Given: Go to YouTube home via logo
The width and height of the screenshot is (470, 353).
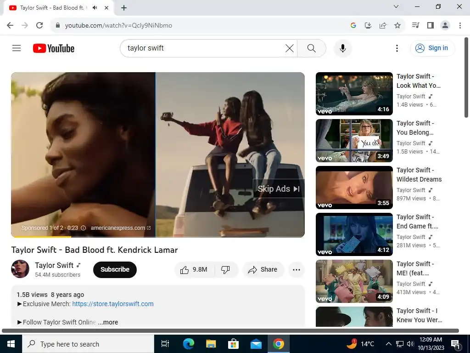Looking at the screenshot, I should [x=54, y=48].
